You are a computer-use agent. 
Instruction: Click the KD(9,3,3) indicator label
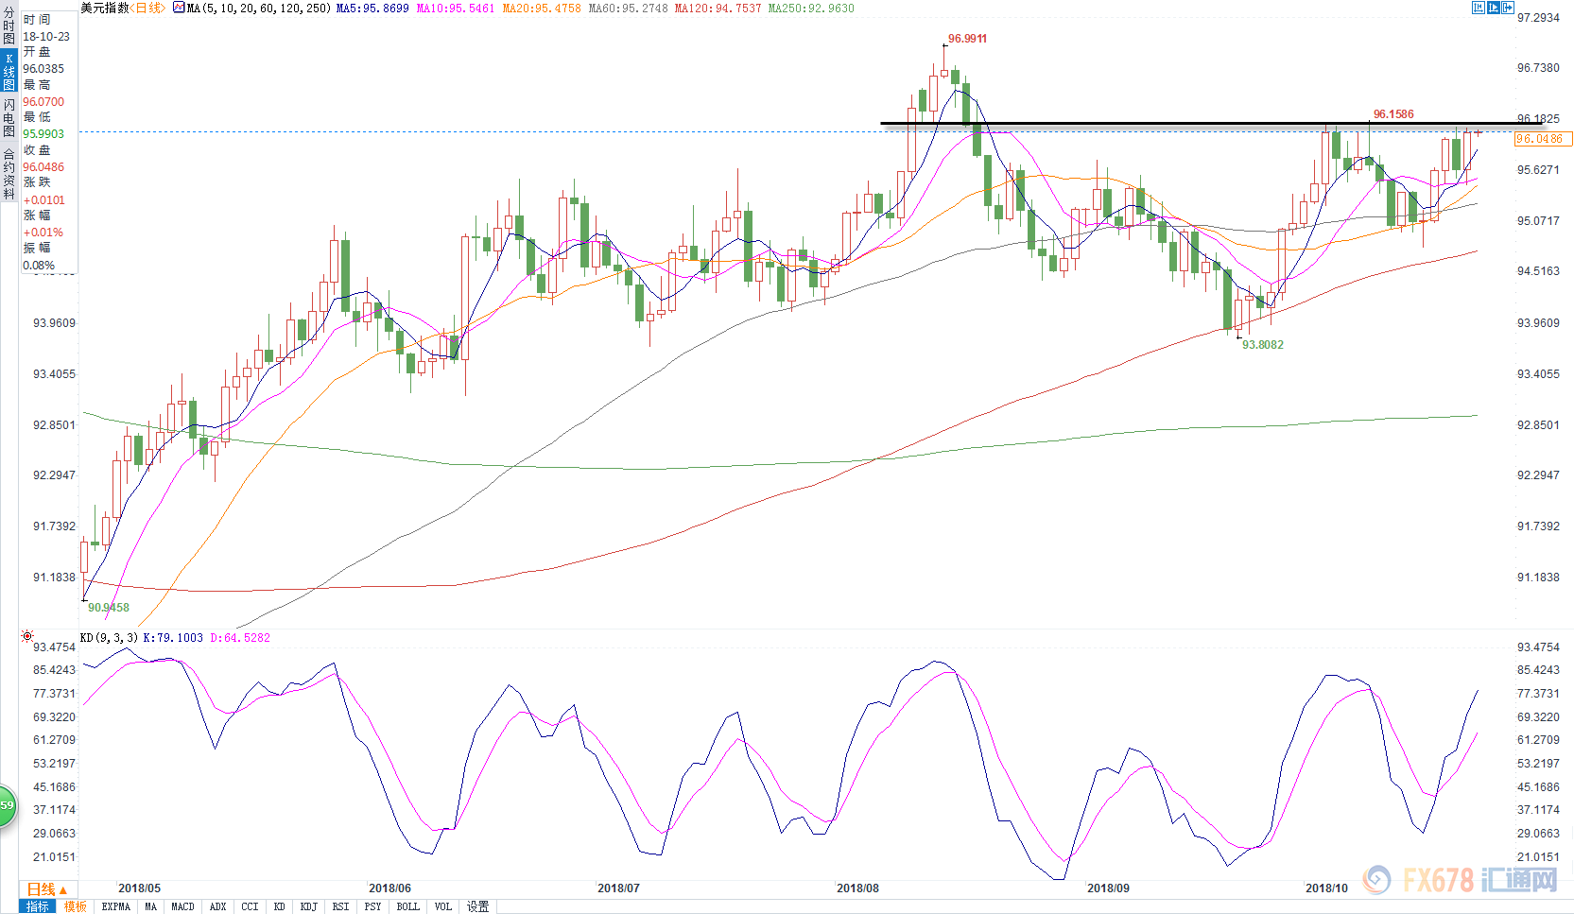(109, 638)
